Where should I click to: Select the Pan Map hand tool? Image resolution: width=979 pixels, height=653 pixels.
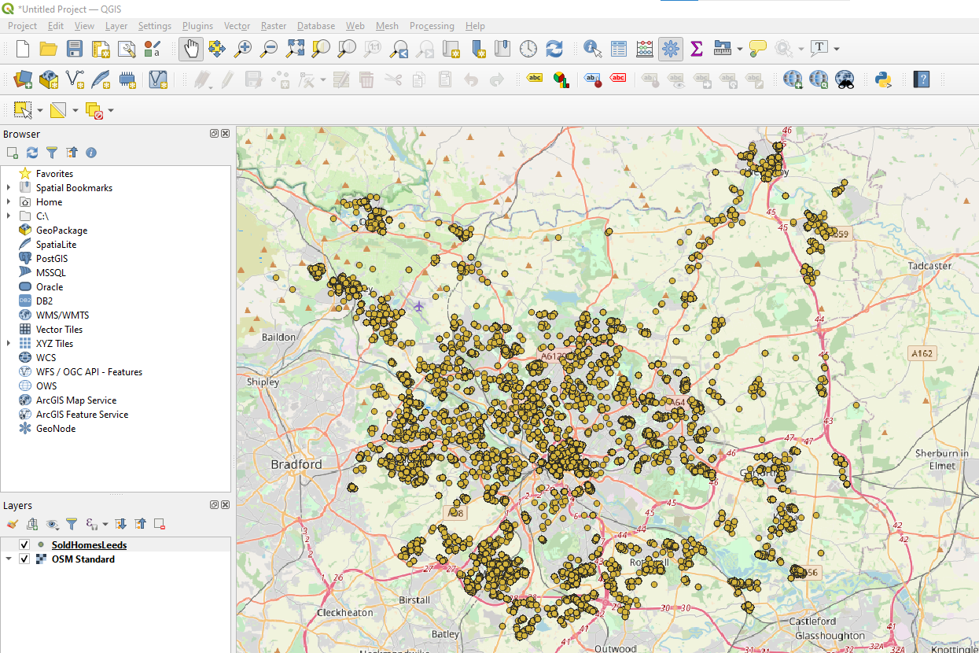point(191,49)
